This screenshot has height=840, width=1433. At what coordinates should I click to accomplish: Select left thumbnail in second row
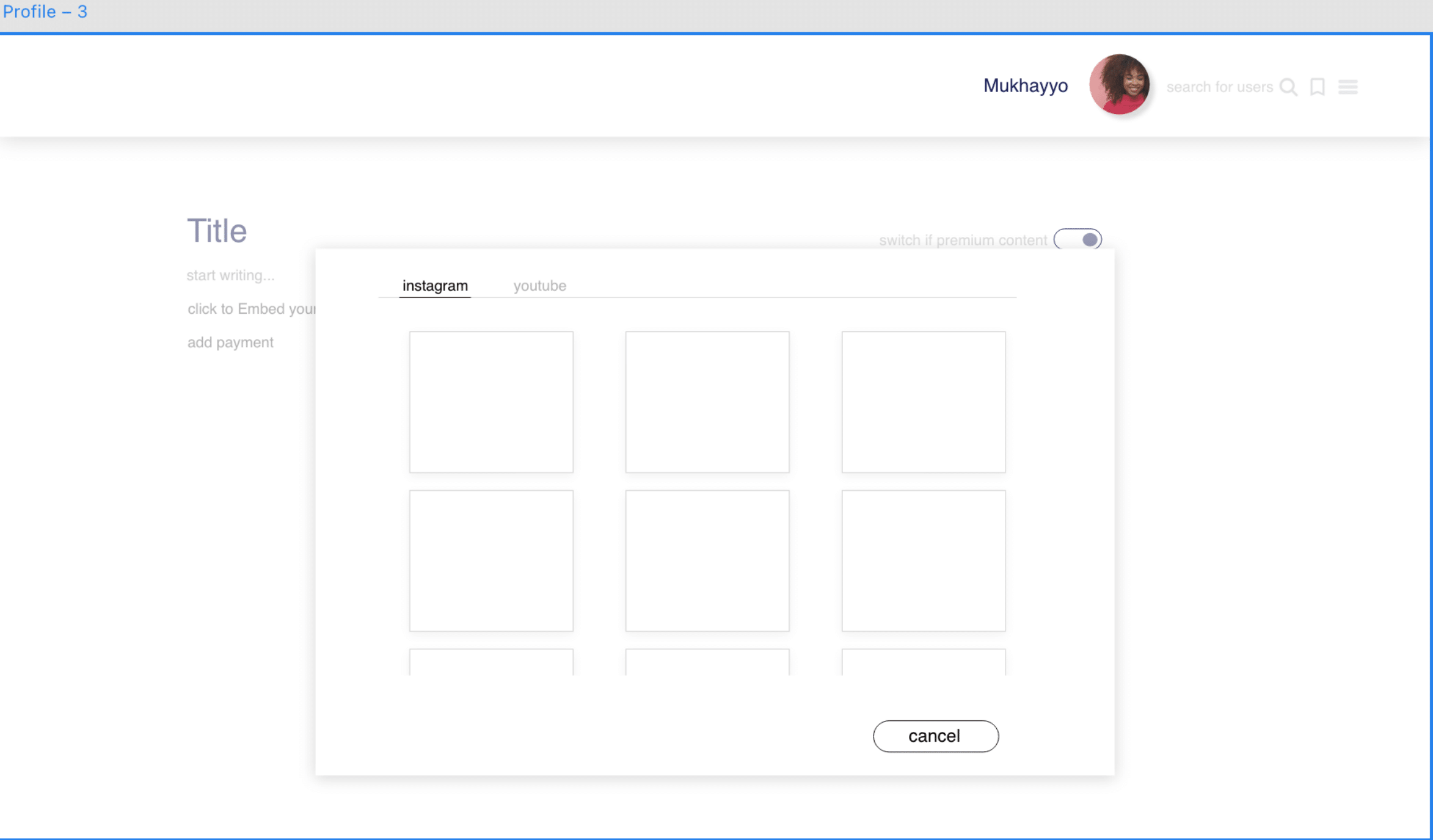pos(491,560)
